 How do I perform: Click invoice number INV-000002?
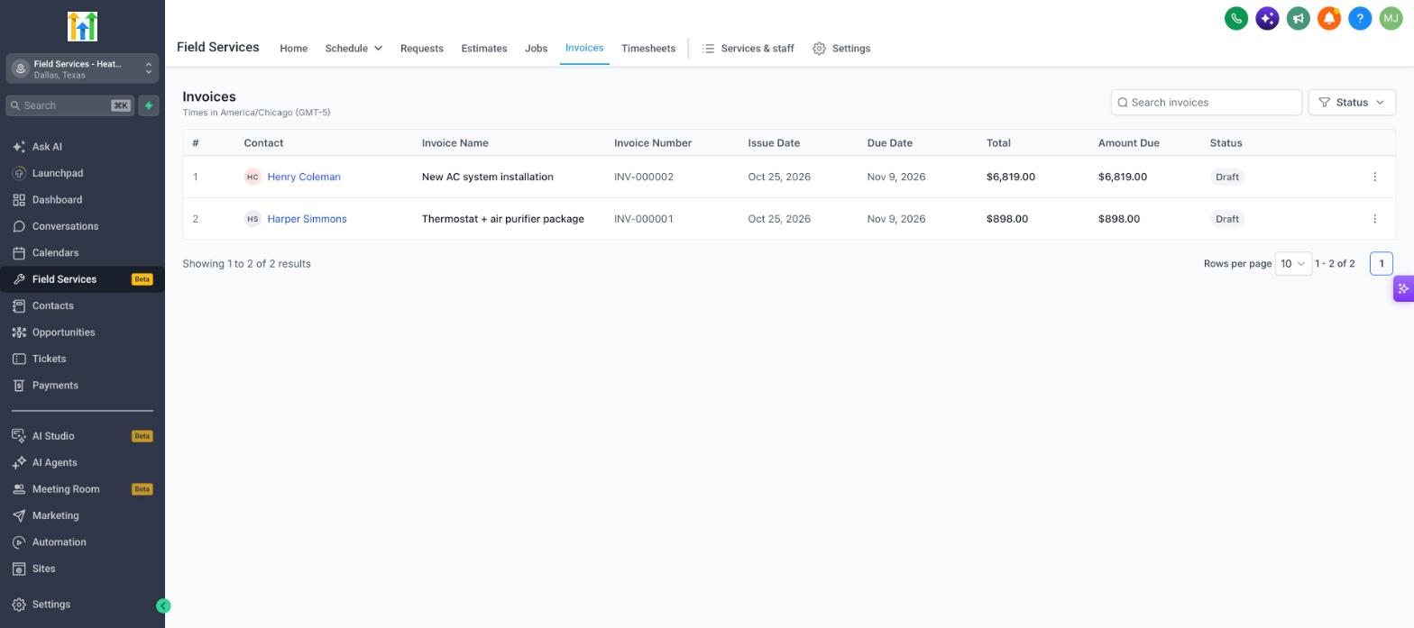click(644, 177)
